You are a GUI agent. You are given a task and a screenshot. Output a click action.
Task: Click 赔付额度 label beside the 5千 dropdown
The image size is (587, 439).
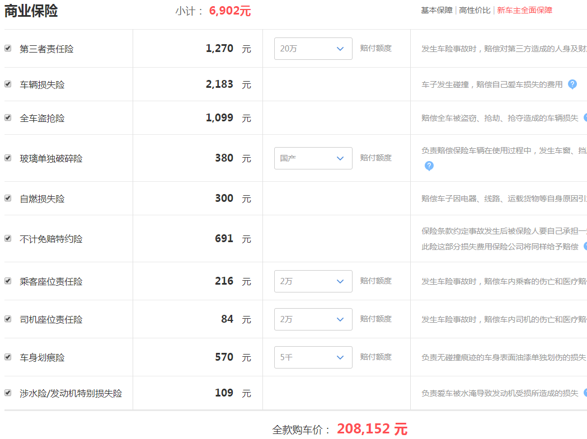pos(376,357)
